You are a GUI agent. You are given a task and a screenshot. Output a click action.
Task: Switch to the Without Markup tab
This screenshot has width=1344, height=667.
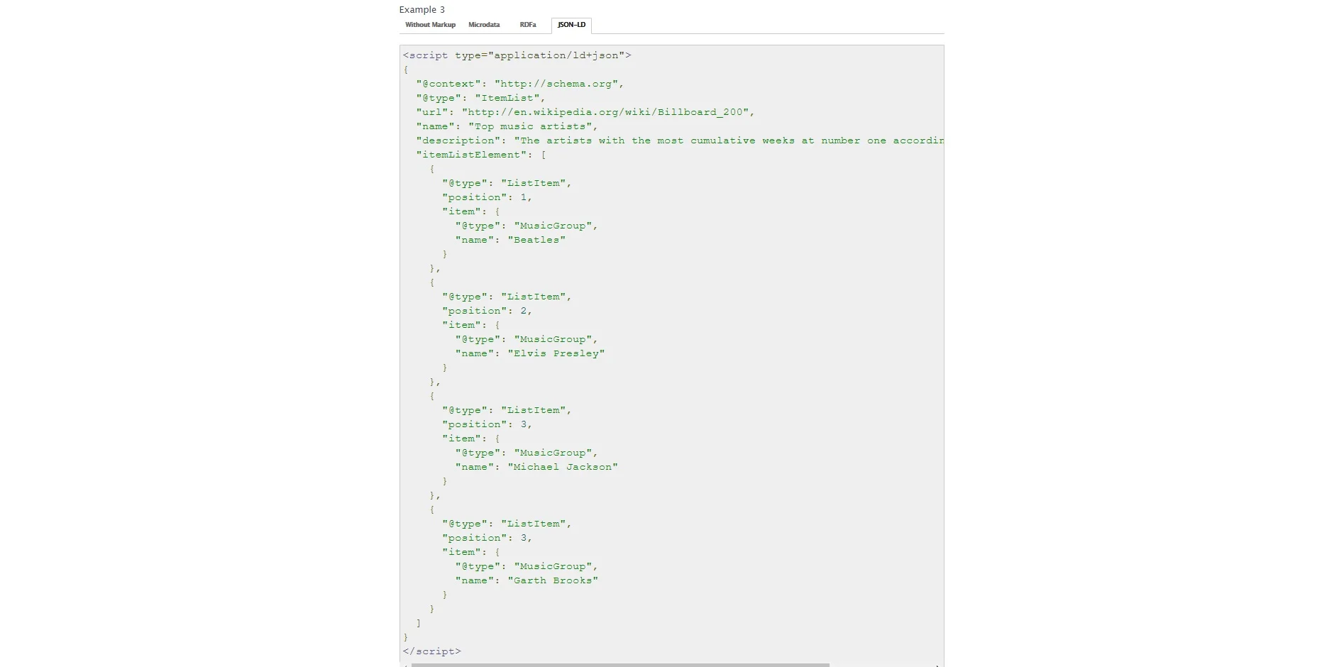point(430,25)
